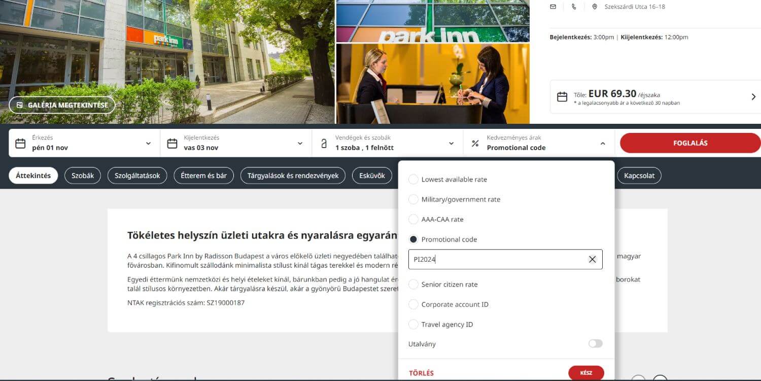Screen dimensions: 761x381
Task: Click the NTAK regisztrációs szám text
Action: (x=186, y=303)
